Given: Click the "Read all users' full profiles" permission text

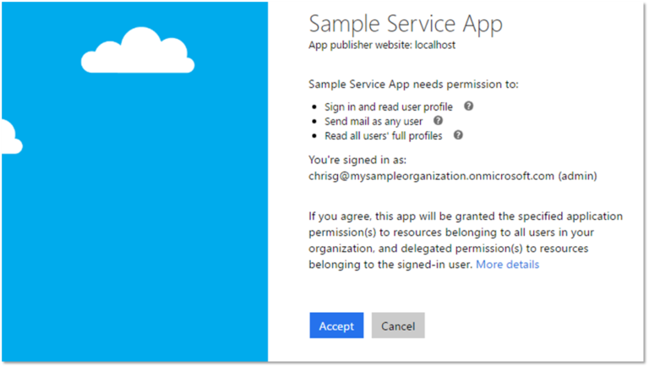Looking at the screenshot, I should point(383,135).
